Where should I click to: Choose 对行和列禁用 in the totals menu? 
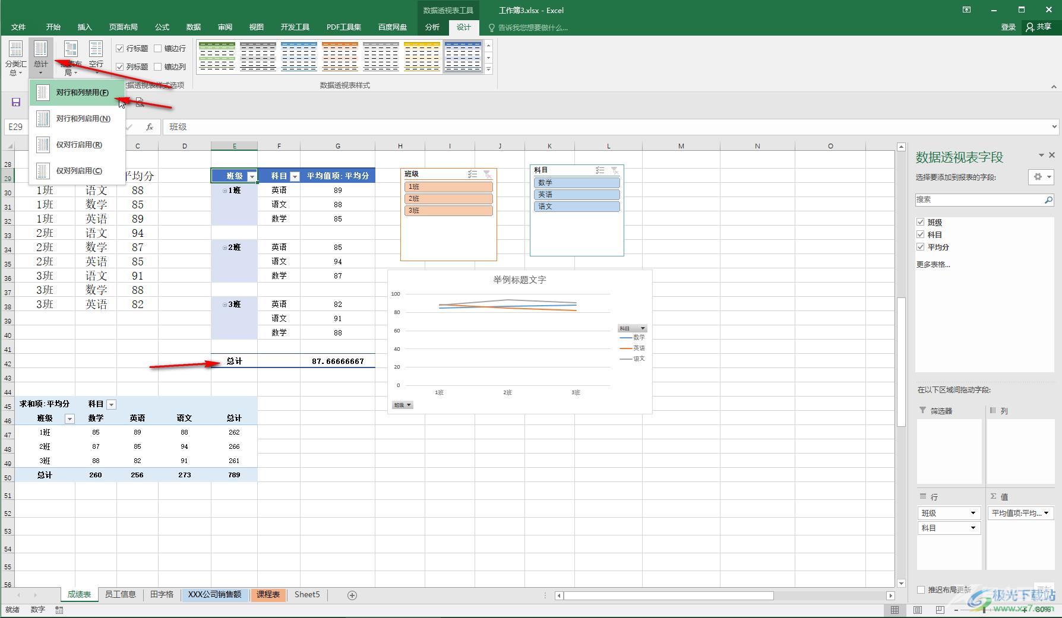point(77,93)
